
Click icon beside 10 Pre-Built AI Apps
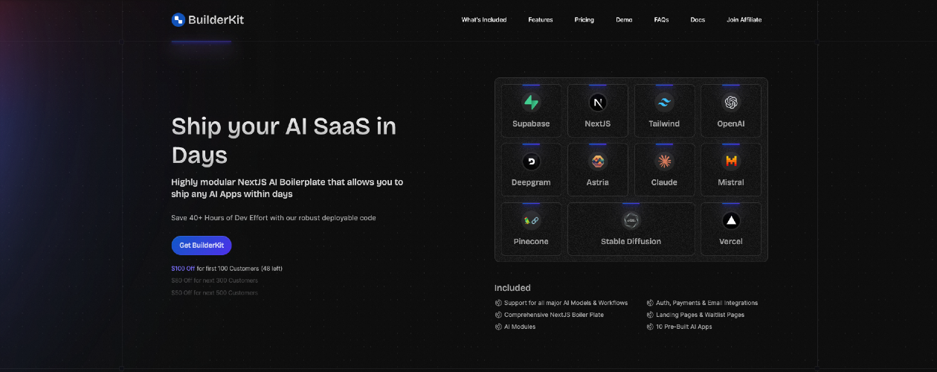(650, 327)
